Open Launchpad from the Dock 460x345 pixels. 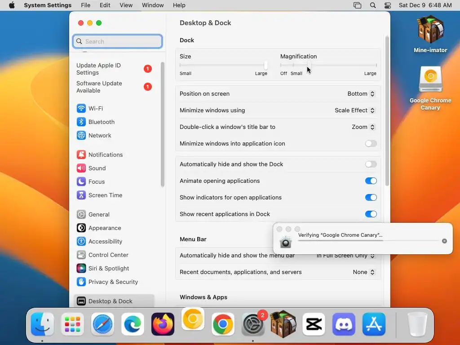pyautogui.click(x=72, y=324)
